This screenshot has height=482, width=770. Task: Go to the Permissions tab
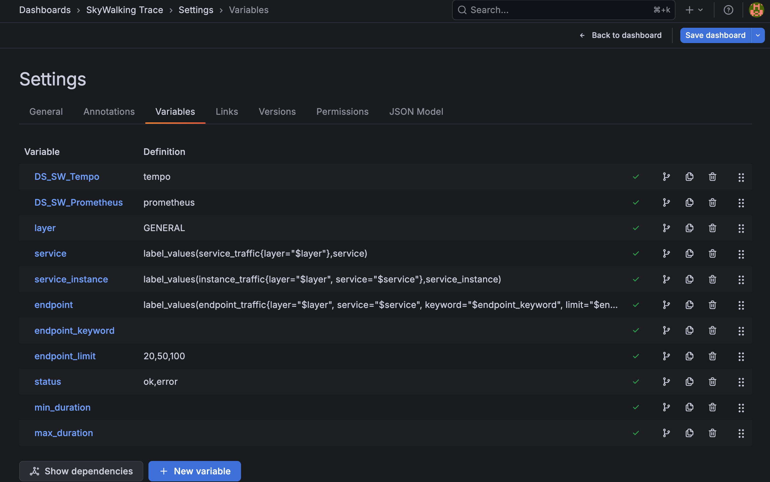342,112
